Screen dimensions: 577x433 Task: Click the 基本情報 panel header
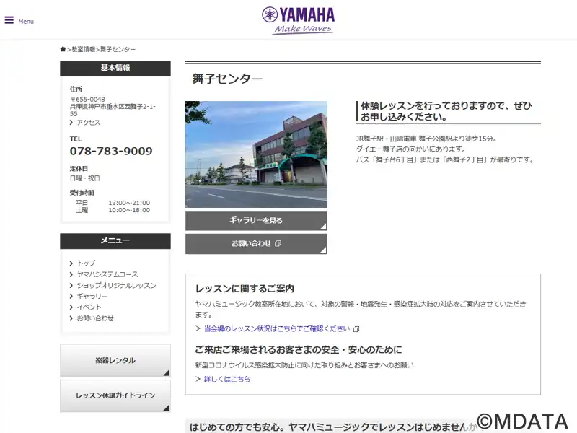point(115,68)
